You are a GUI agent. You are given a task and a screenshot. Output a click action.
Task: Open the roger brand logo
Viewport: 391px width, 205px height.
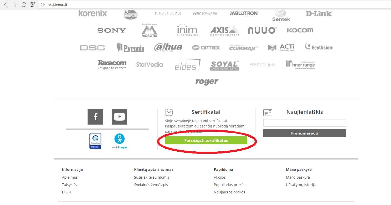[206, 81]
